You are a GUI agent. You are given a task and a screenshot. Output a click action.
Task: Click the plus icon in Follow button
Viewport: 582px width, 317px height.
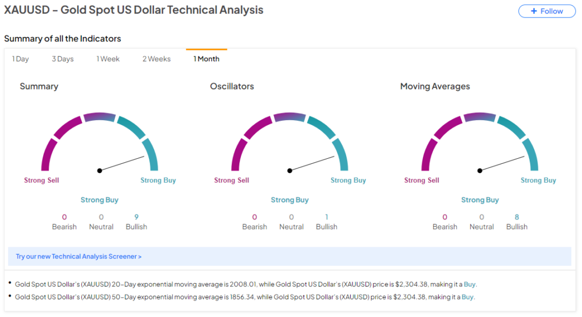click(x=533, y=11)
